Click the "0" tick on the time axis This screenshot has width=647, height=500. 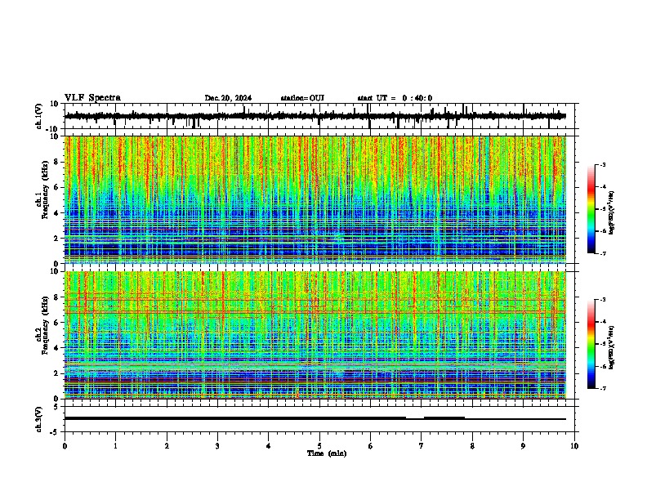click(x=65, y=446)
